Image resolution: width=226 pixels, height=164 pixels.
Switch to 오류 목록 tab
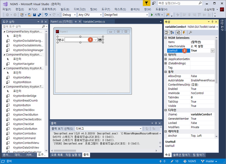57,155
